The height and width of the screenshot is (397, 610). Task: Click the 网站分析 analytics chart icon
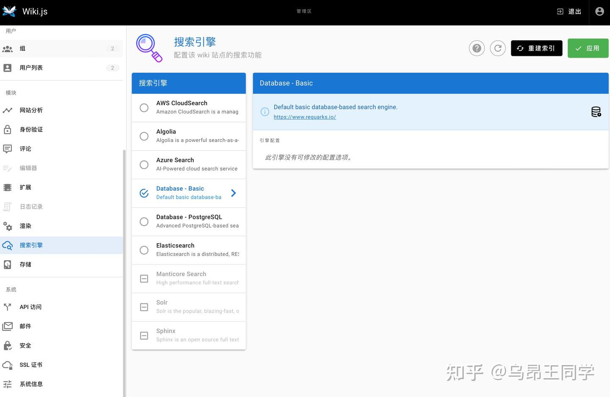[8, 110]
